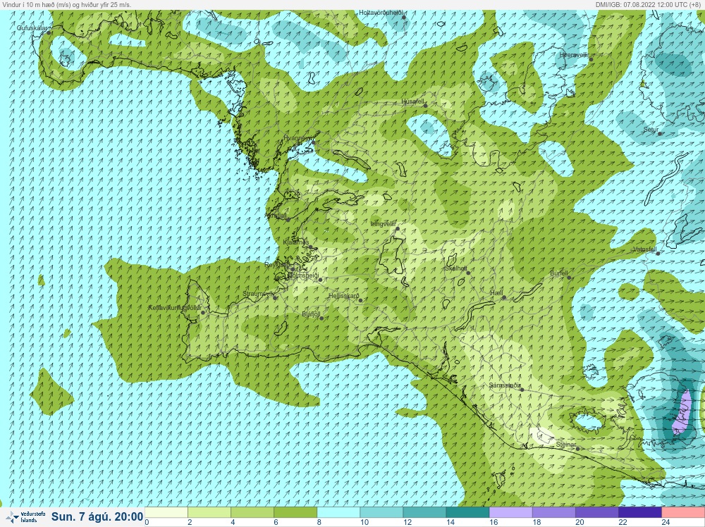Select the Búrfell station label
Screen dimensions: 705x527
coord(559,273)
